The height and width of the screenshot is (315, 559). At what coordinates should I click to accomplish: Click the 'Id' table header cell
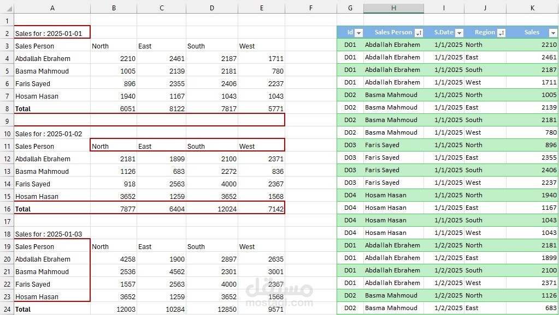(x=350, y=32)
